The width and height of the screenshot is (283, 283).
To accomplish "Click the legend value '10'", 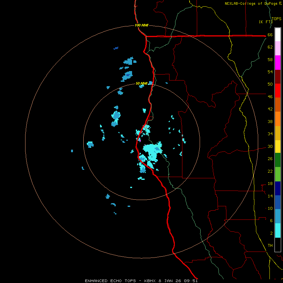I will click(270, 208).
